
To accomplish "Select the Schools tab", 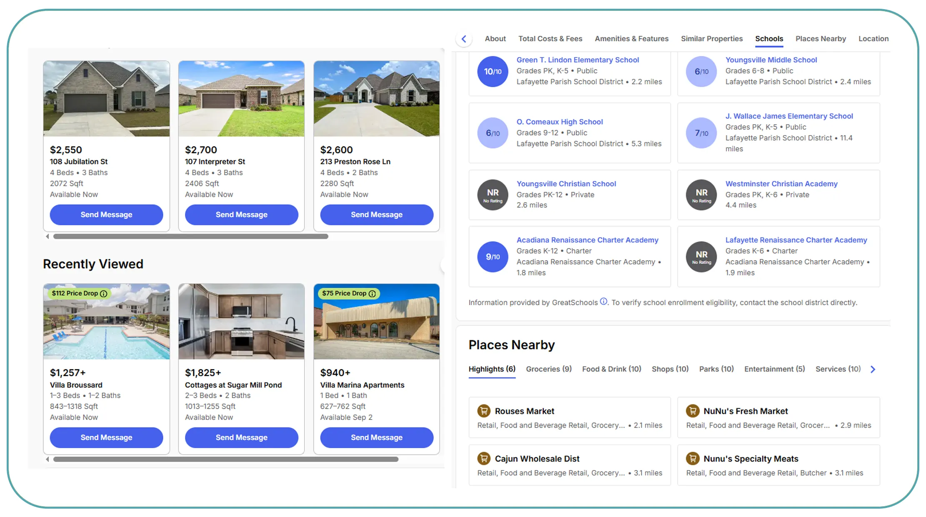I will coord(769,38).
